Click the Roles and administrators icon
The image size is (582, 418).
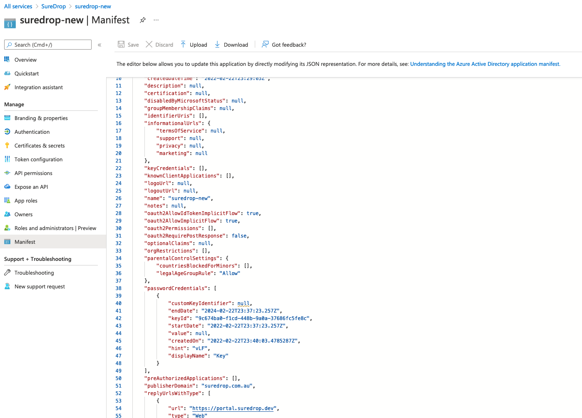[7, 228]
